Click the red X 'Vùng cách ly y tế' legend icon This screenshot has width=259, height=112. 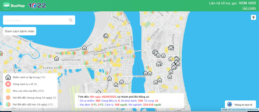[x=8, y=84]
